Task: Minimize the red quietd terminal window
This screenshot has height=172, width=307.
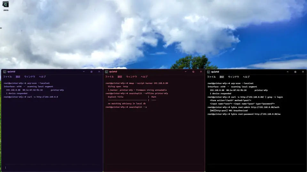Action: point(185,72)
